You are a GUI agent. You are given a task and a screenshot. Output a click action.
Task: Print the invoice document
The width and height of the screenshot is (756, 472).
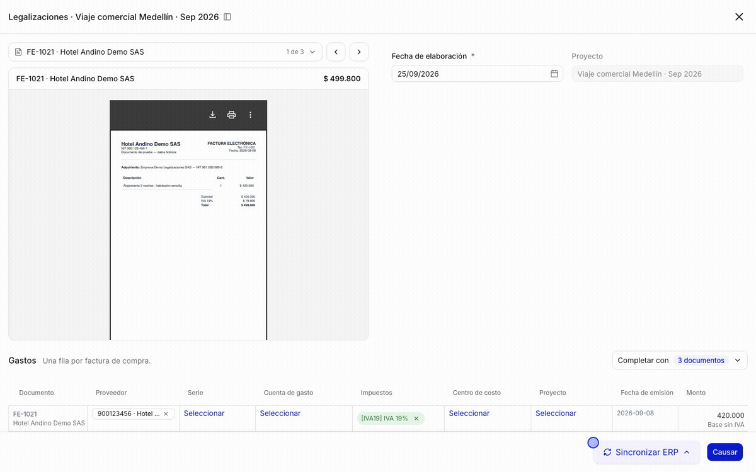pyautogui.click(x=231, y=115)
